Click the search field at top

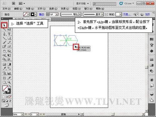(x=105, y=4)
